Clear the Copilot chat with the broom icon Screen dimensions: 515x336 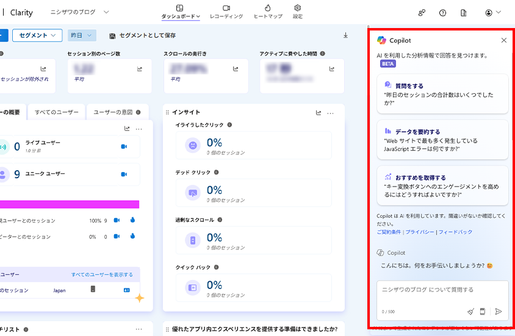(470, 311)
